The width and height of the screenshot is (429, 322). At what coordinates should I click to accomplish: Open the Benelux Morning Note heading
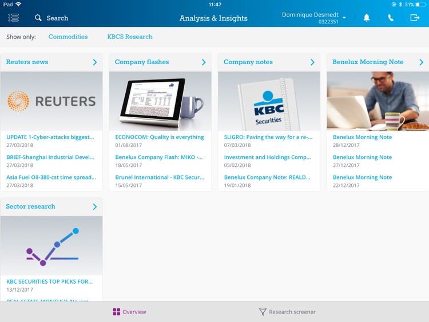368,62
